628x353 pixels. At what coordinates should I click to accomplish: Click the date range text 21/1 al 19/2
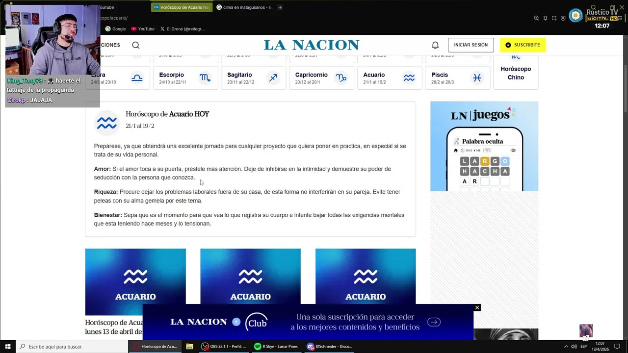140,126
